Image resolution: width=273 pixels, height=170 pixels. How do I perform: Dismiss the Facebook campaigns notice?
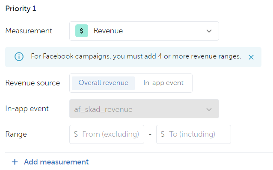(251, 57)
